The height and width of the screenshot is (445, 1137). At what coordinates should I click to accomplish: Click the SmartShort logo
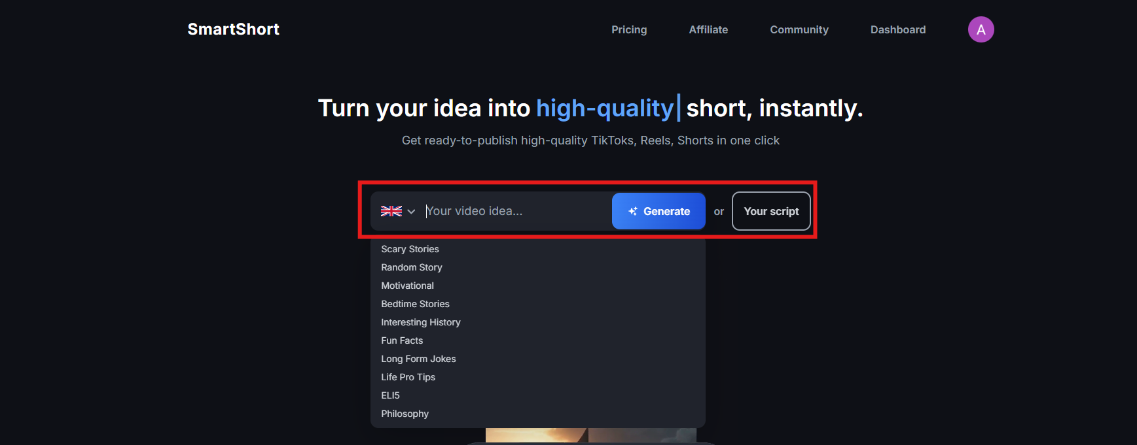click(233, 29)
